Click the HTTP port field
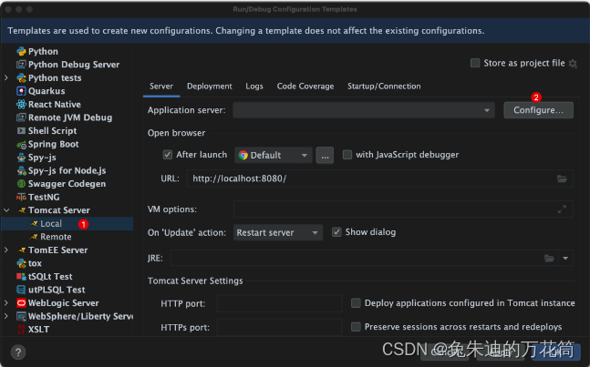Image resolution: width=590 pixels, height=367 pixels. (x=279, y=303)
